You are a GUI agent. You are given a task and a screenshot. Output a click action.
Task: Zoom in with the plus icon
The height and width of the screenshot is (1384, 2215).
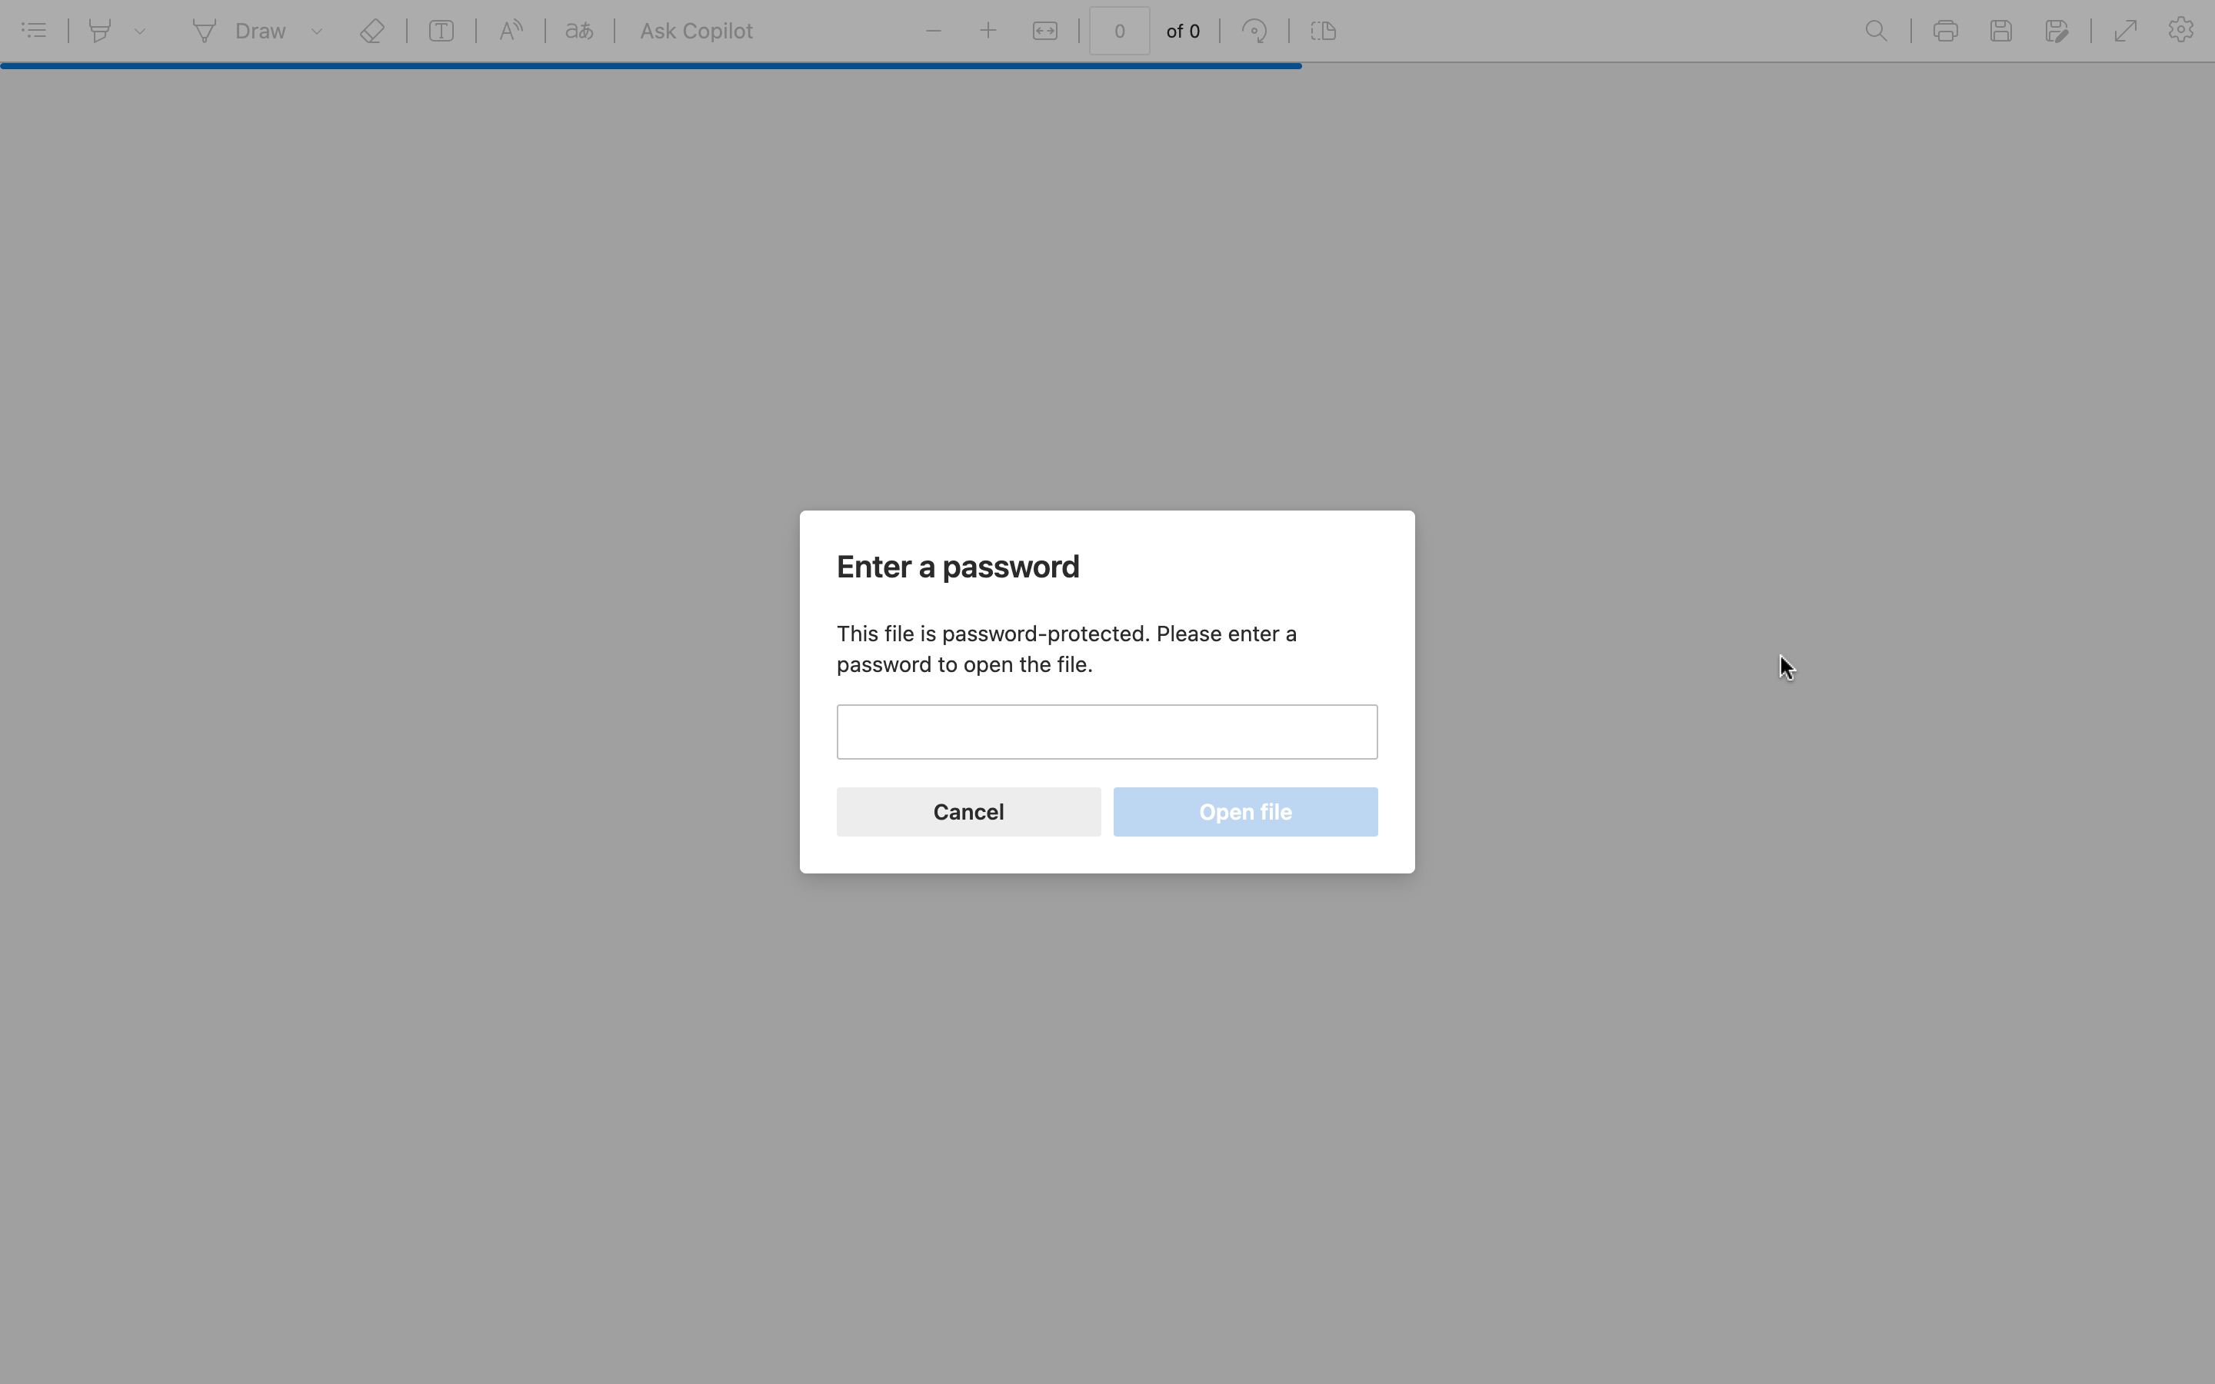point(988,31)
